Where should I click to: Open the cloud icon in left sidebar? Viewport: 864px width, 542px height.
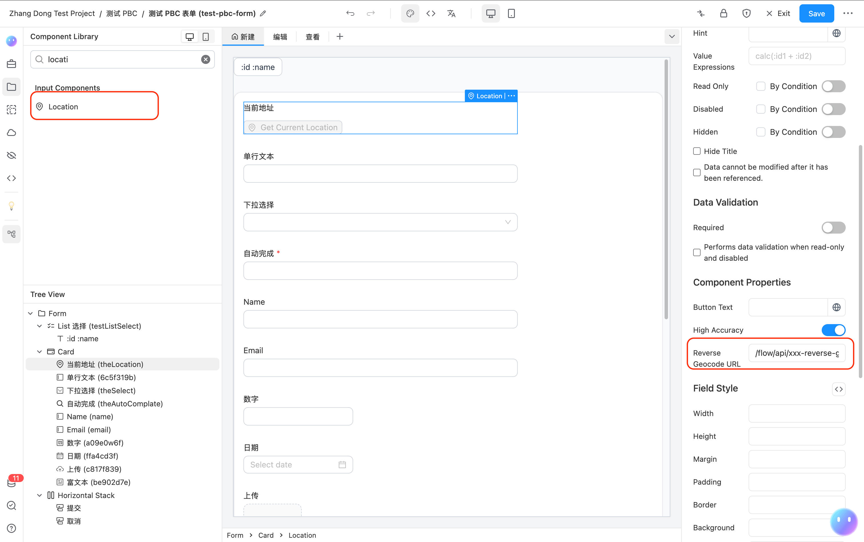point(11,133)
